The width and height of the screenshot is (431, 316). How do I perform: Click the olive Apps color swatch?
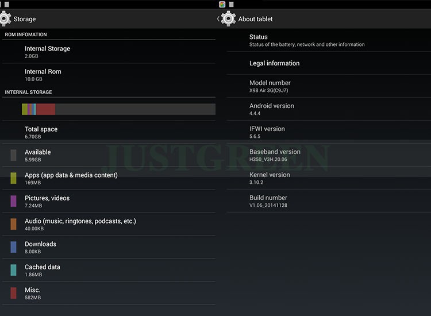(13, 178)
